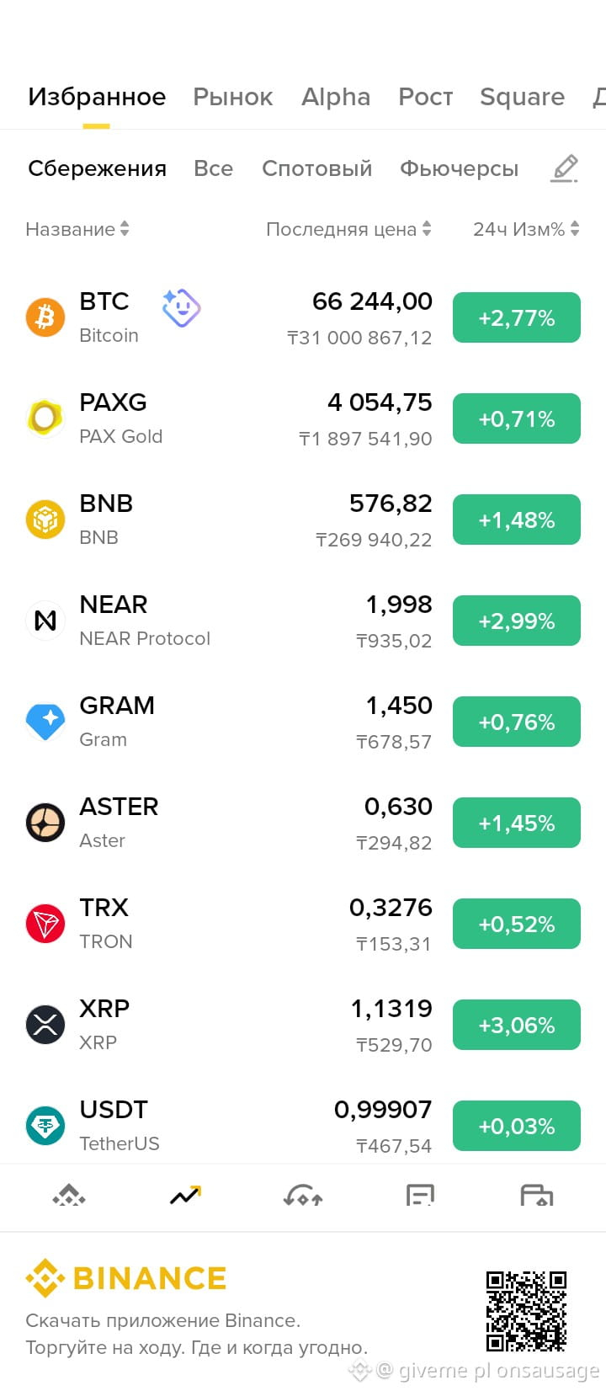Select the Спотовый filter tab
Image resolution: width=606 pixels, height=1391 pixels.
316,168
